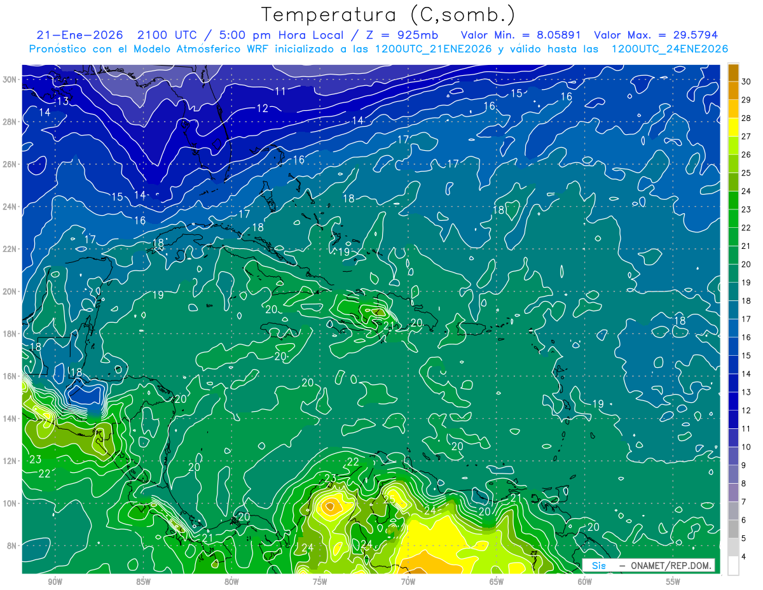Click the orange swatch between 29 and 30
Image resolution: width=763 pixels, height=590 pixels.
coord(733,90)
